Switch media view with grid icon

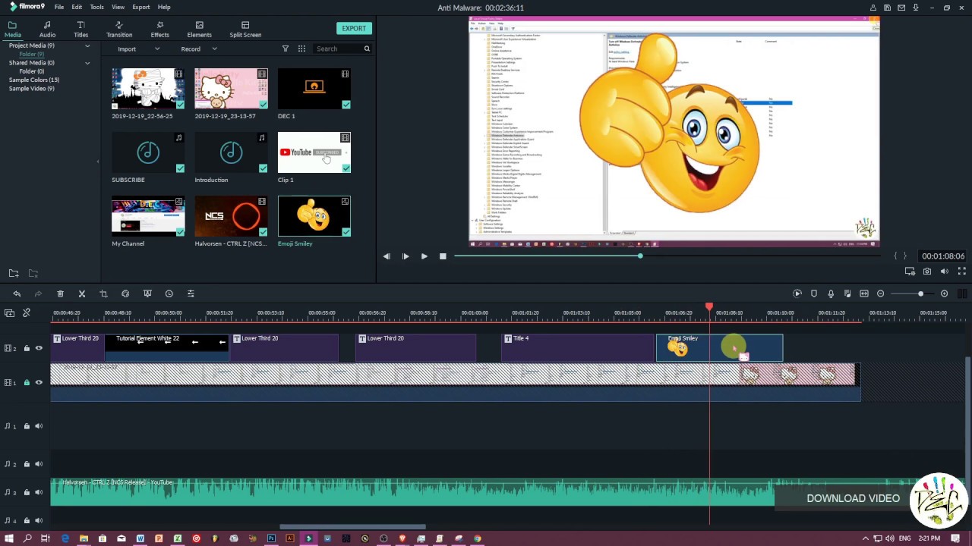click(x=301, y=49)
